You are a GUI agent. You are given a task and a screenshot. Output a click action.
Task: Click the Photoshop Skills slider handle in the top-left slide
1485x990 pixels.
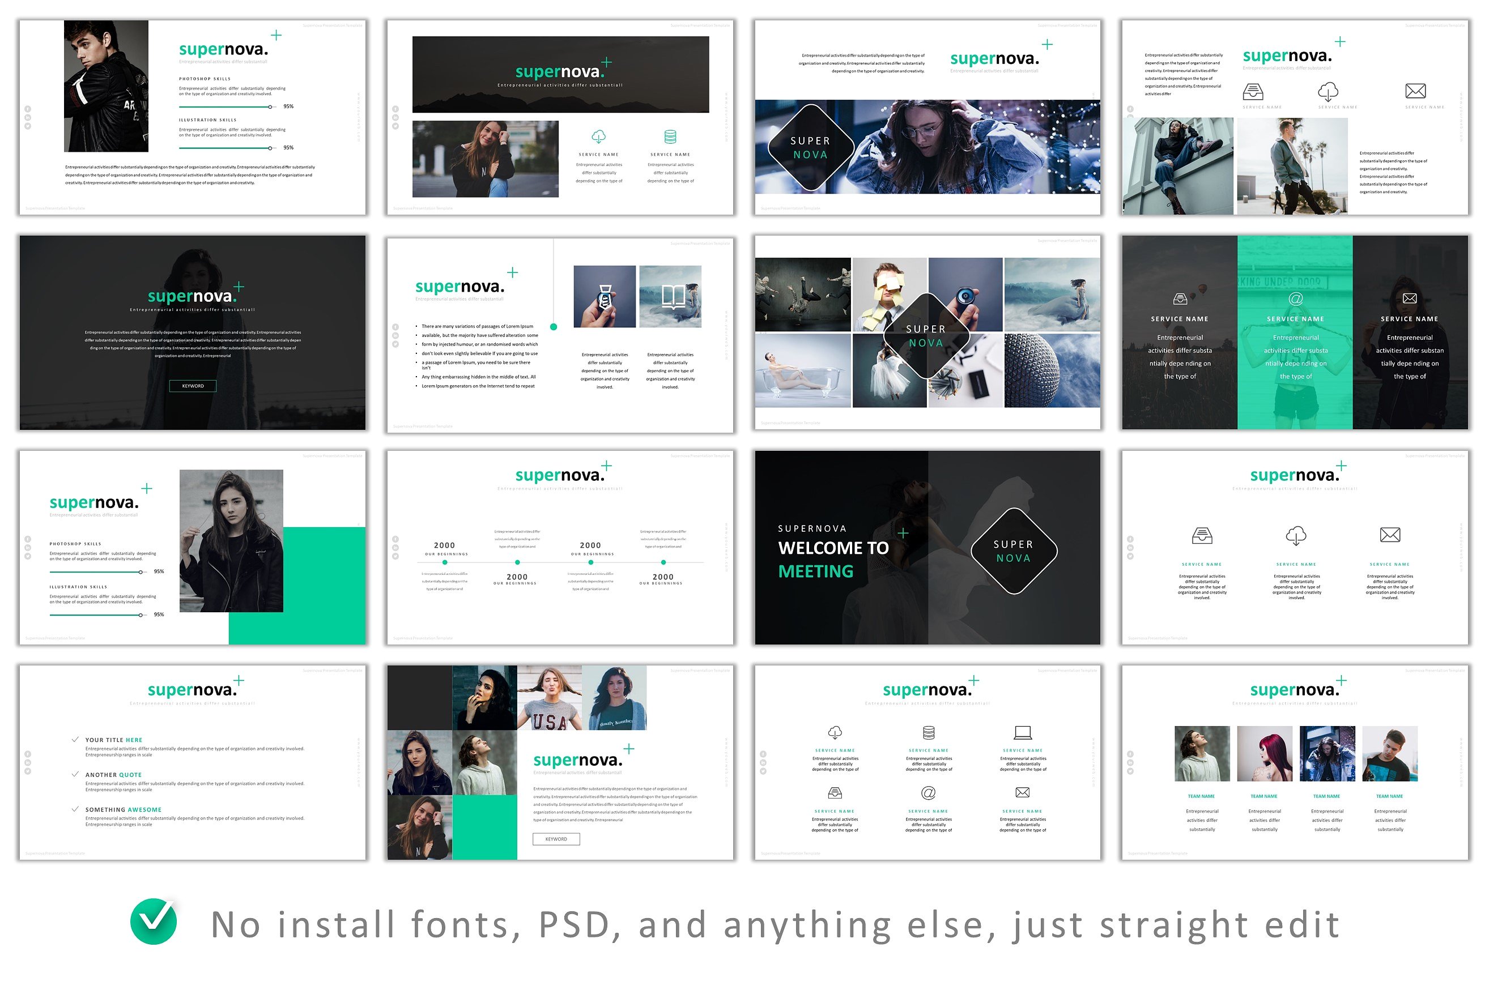coord(270,106)
